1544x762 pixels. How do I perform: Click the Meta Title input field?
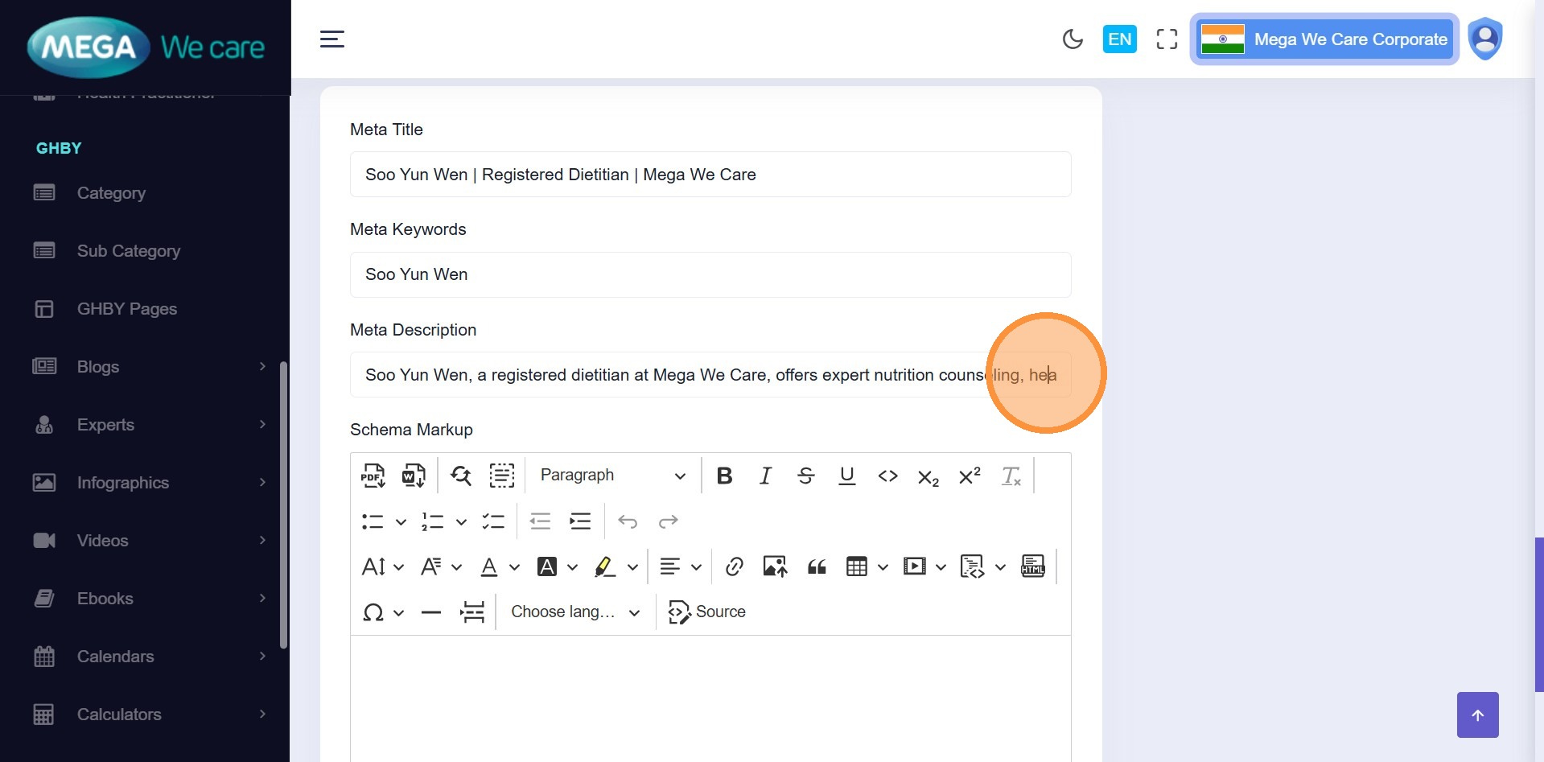[x=710, y=175]
